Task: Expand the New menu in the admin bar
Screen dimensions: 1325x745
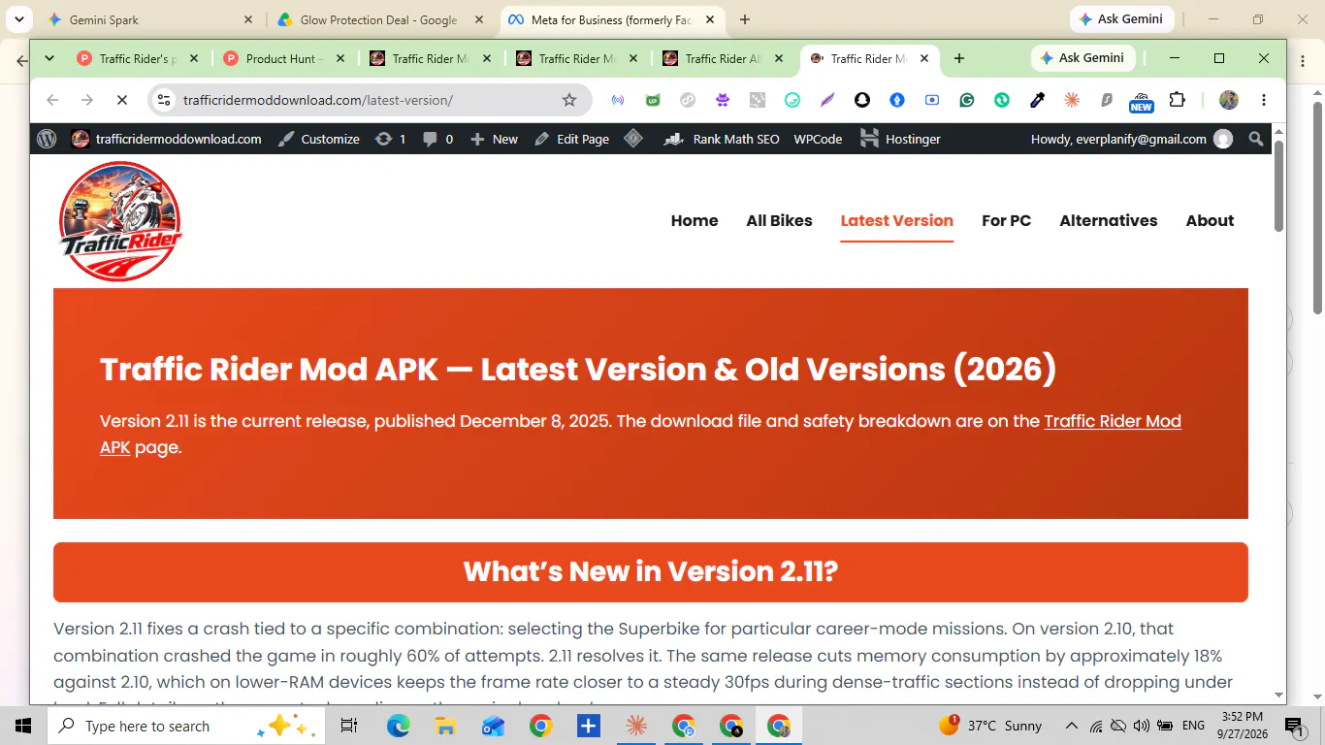Action: 494,139
